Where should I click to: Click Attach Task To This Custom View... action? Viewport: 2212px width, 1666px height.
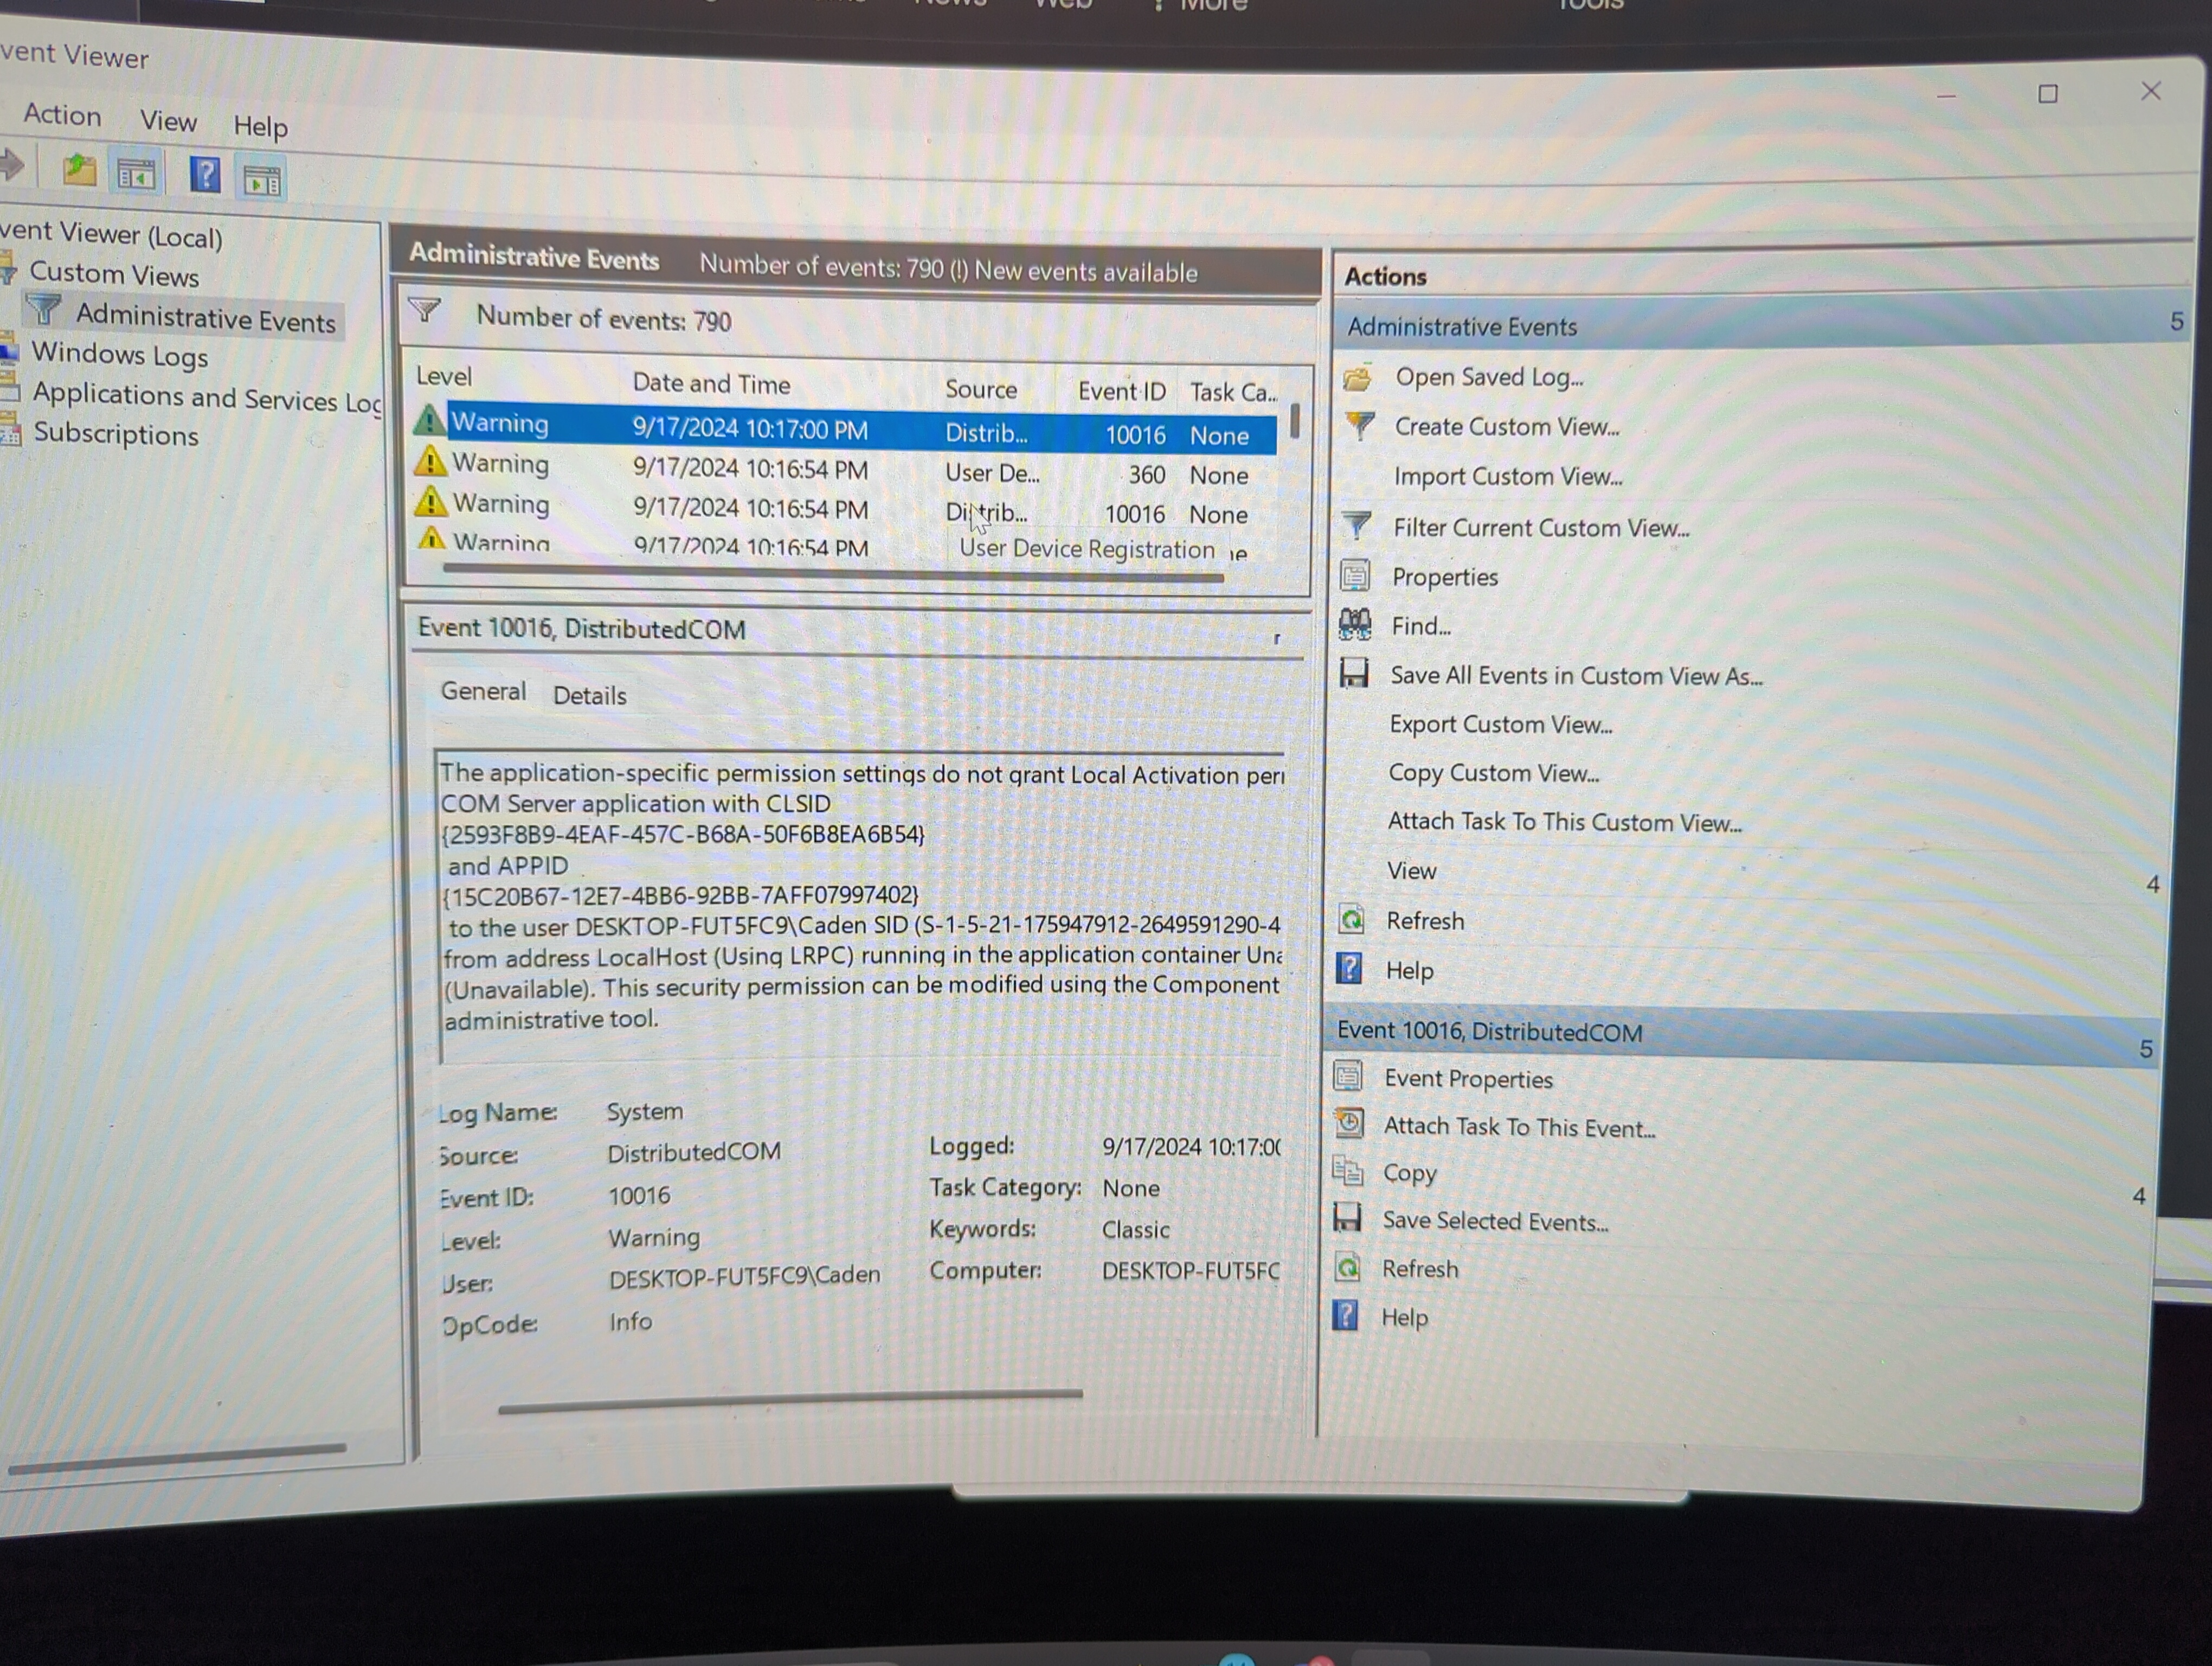pos(1564,822)
